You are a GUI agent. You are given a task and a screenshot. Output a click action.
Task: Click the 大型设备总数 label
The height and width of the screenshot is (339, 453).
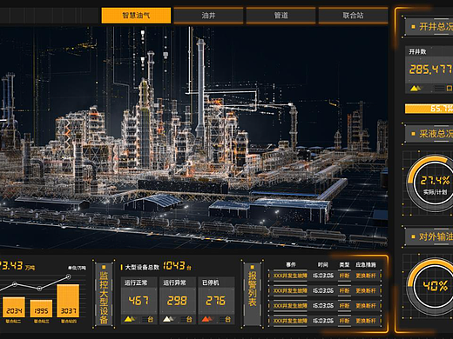pos(142,267)
